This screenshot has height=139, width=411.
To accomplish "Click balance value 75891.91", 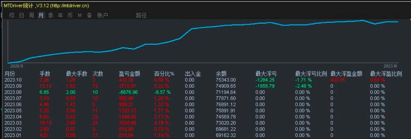I will pyautogui.click(x=226, y=111).
